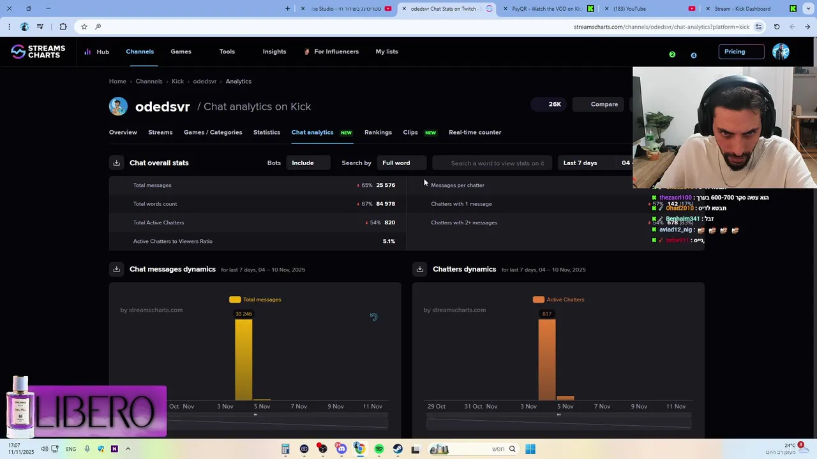817x459 pixels.
Task: Click the Windows Start button
Action: 530,449
